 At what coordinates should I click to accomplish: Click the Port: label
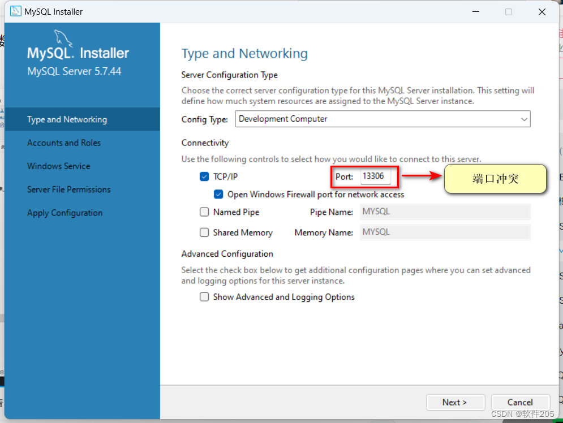(x=344, y=176)
